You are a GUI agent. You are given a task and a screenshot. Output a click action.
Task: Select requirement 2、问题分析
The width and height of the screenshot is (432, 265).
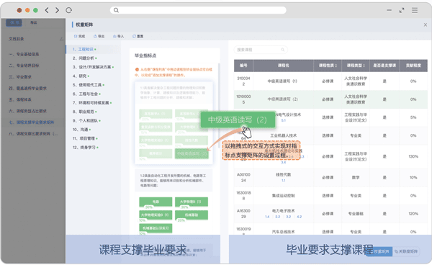84,58
